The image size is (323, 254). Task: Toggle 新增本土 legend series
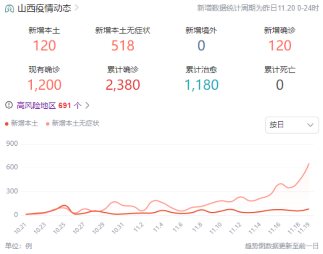point(22,124)
